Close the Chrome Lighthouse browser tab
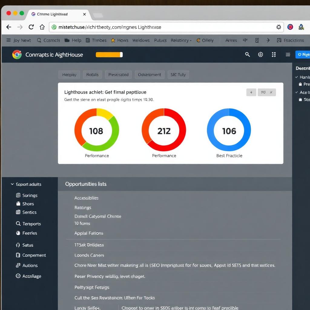The height and width of the screenshot is (310, 310). [84, 14]
